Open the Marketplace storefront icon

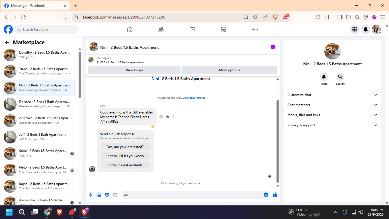pyautogui.click(x=224, y=29)
